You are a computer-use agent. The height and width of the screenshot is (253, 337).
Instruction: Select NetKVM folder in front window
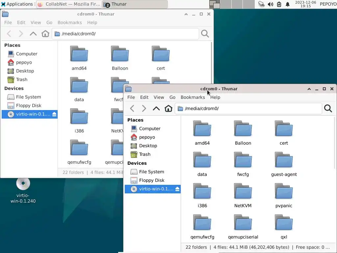243,196
